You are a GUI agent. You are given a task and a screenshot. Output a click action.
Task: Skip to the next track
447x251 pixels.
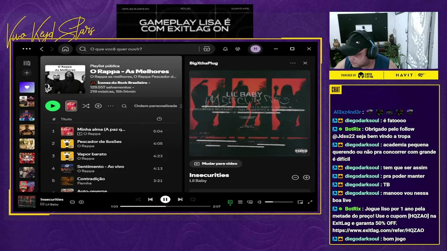point(180,199)
